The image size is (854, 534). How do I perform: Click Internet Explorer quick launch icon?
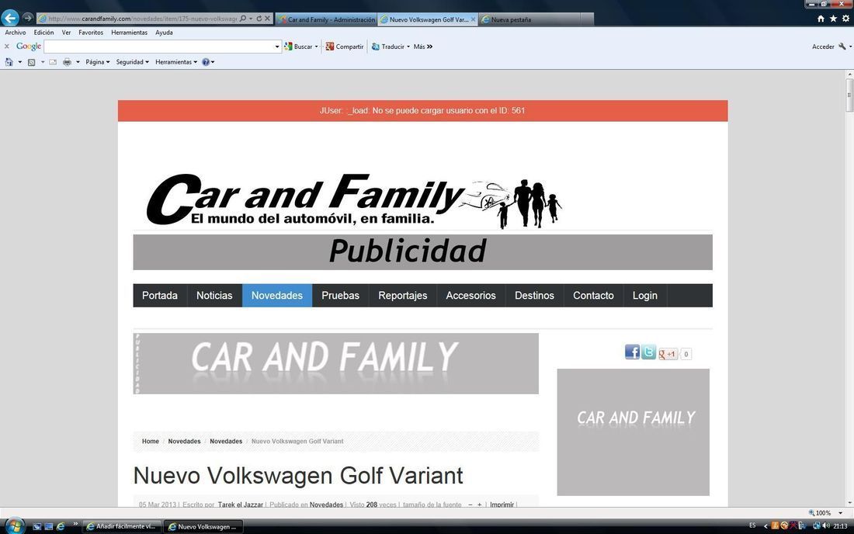pos(61,526)
